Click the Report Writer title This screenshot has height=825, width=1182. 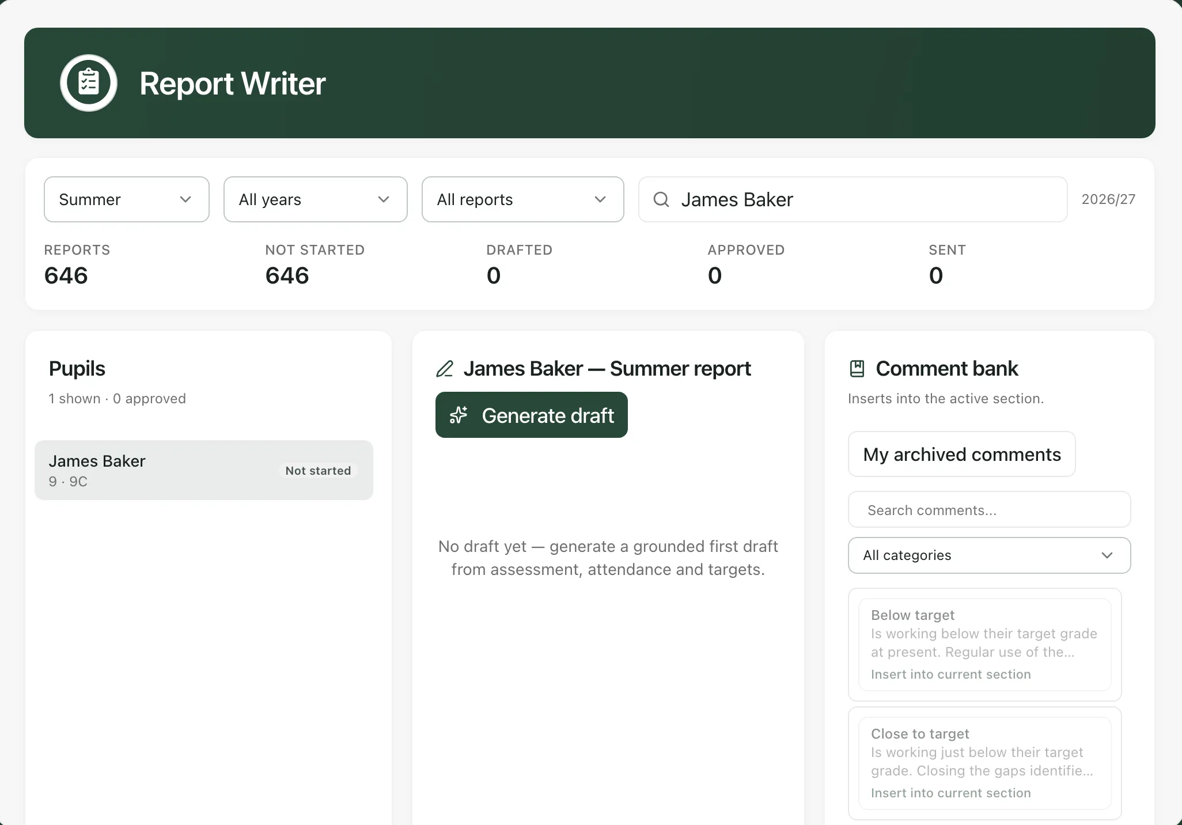(233, 84)
